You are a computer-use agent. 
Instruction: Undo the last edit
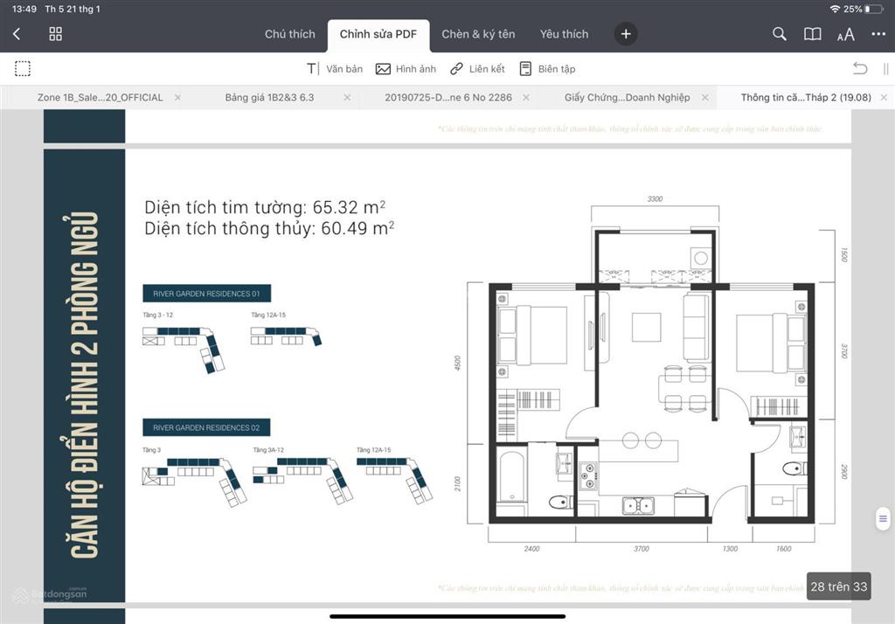pos(860,68)
